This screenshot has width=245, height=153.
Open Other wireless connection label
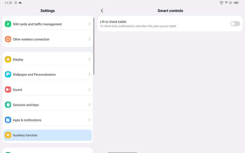click(x=31, y=39)
